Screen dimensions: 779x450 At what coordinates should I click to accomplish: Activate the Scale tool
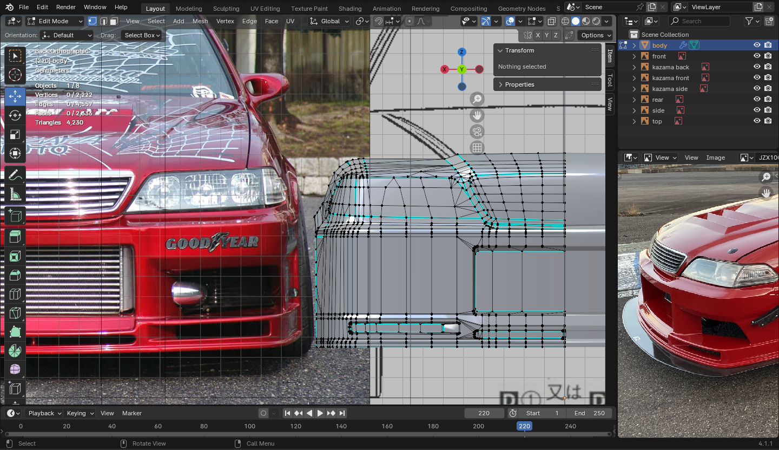pos(15,134)
